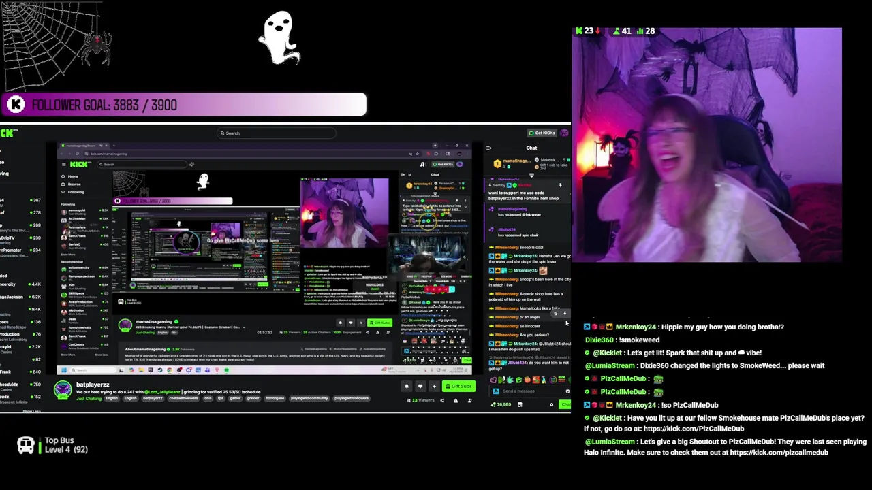Viewport: 872px width, 490px height.
Task: Click Windows Start button in nested taskbar
Action: click(x=64, y=370)
